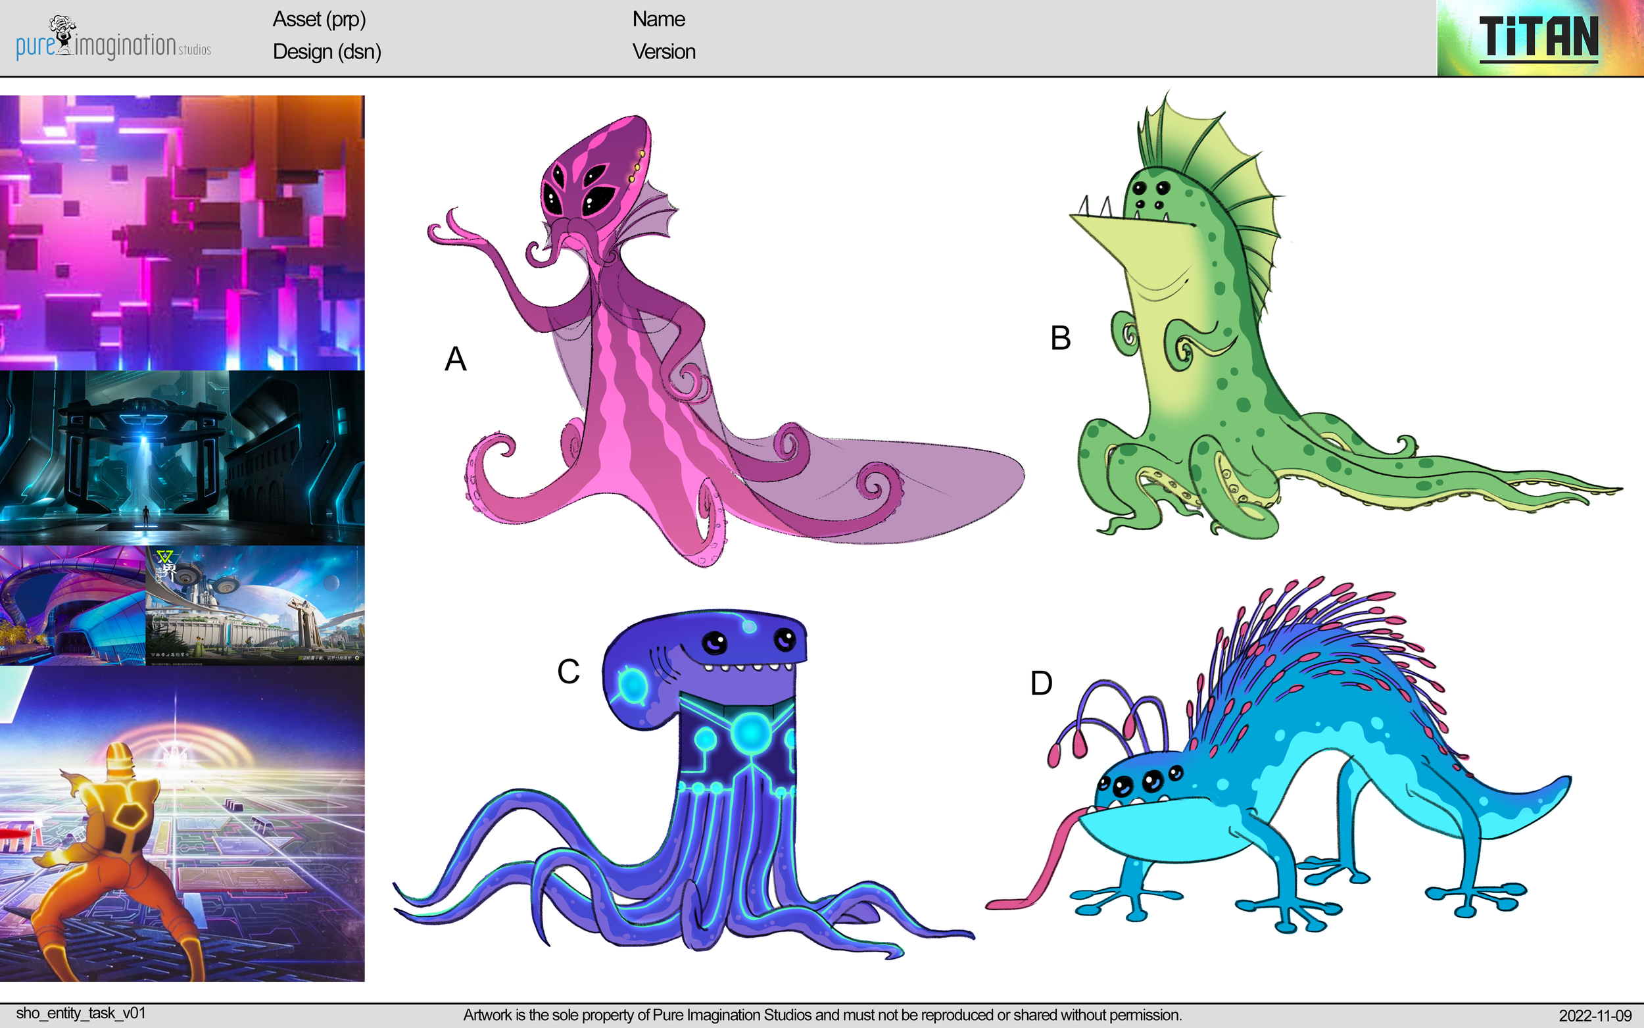Click the Asset (prp) header text
Image resolution: width=1644 pixels, height=1028 pixels.
pos(319,19)
